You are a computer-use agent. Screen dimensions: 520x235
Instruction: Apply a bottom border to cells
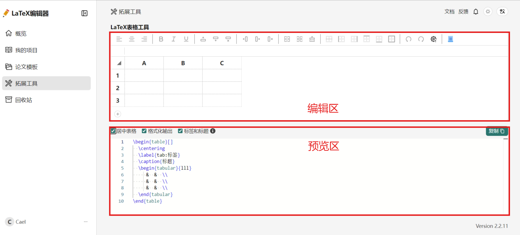tap(379, 39)
